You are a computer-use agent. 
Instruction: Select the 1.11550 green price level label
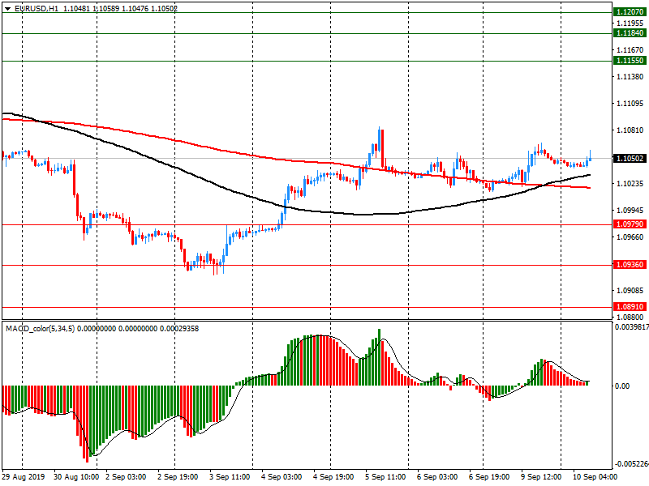pos(630,61)
